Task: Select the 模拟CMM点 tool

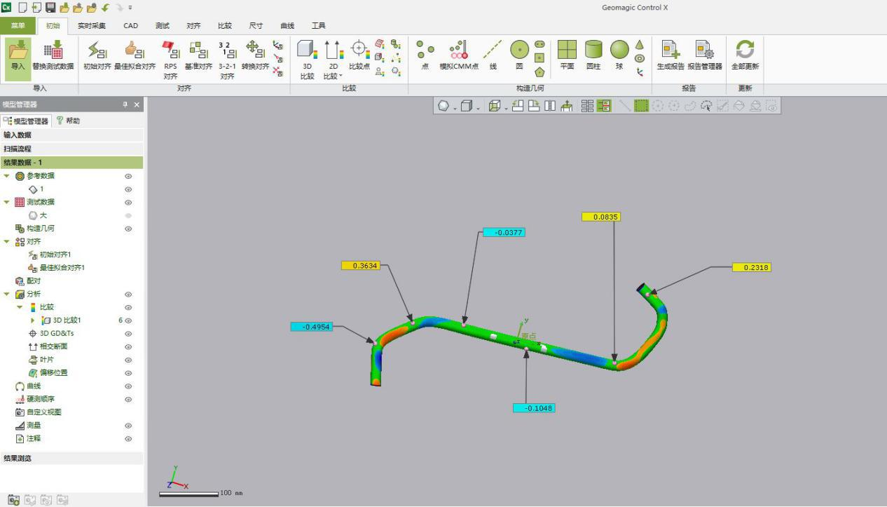Action: 459,56
